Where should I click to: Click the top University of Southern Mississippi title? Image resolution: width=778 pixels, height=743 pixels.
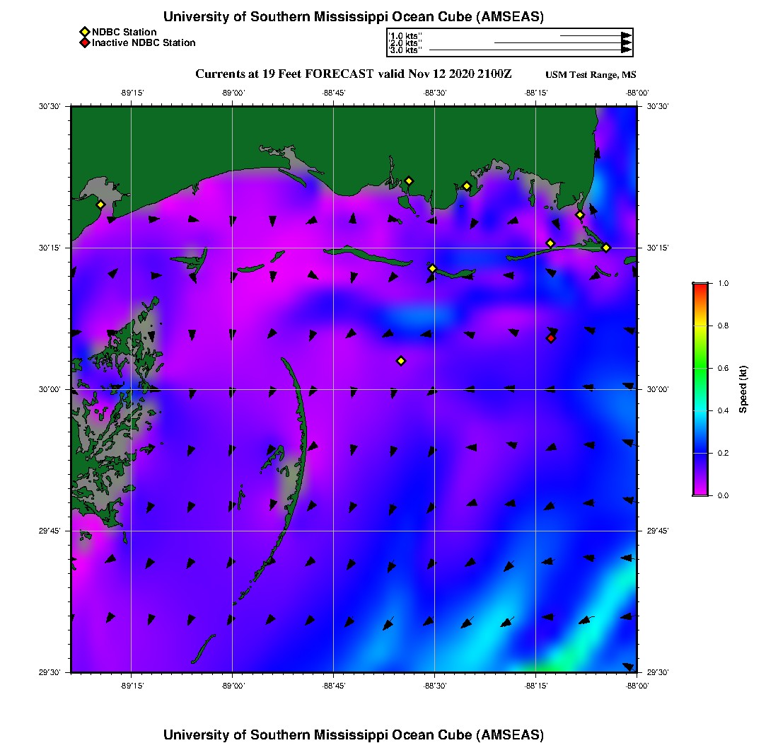coord(354,17)
